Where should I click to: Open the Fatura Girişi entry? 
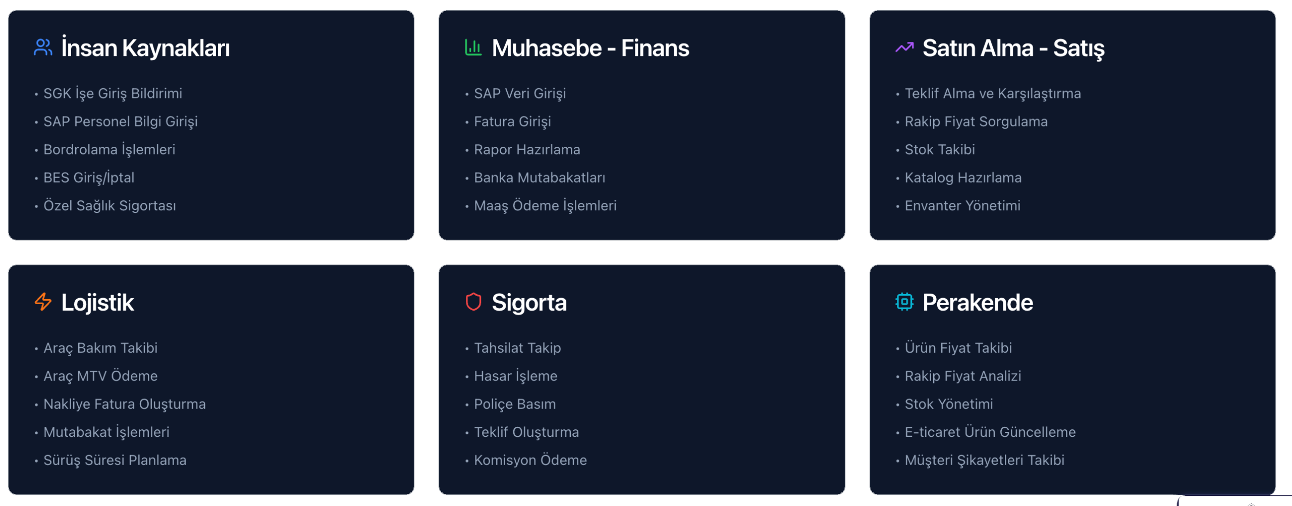pos(512,122)
